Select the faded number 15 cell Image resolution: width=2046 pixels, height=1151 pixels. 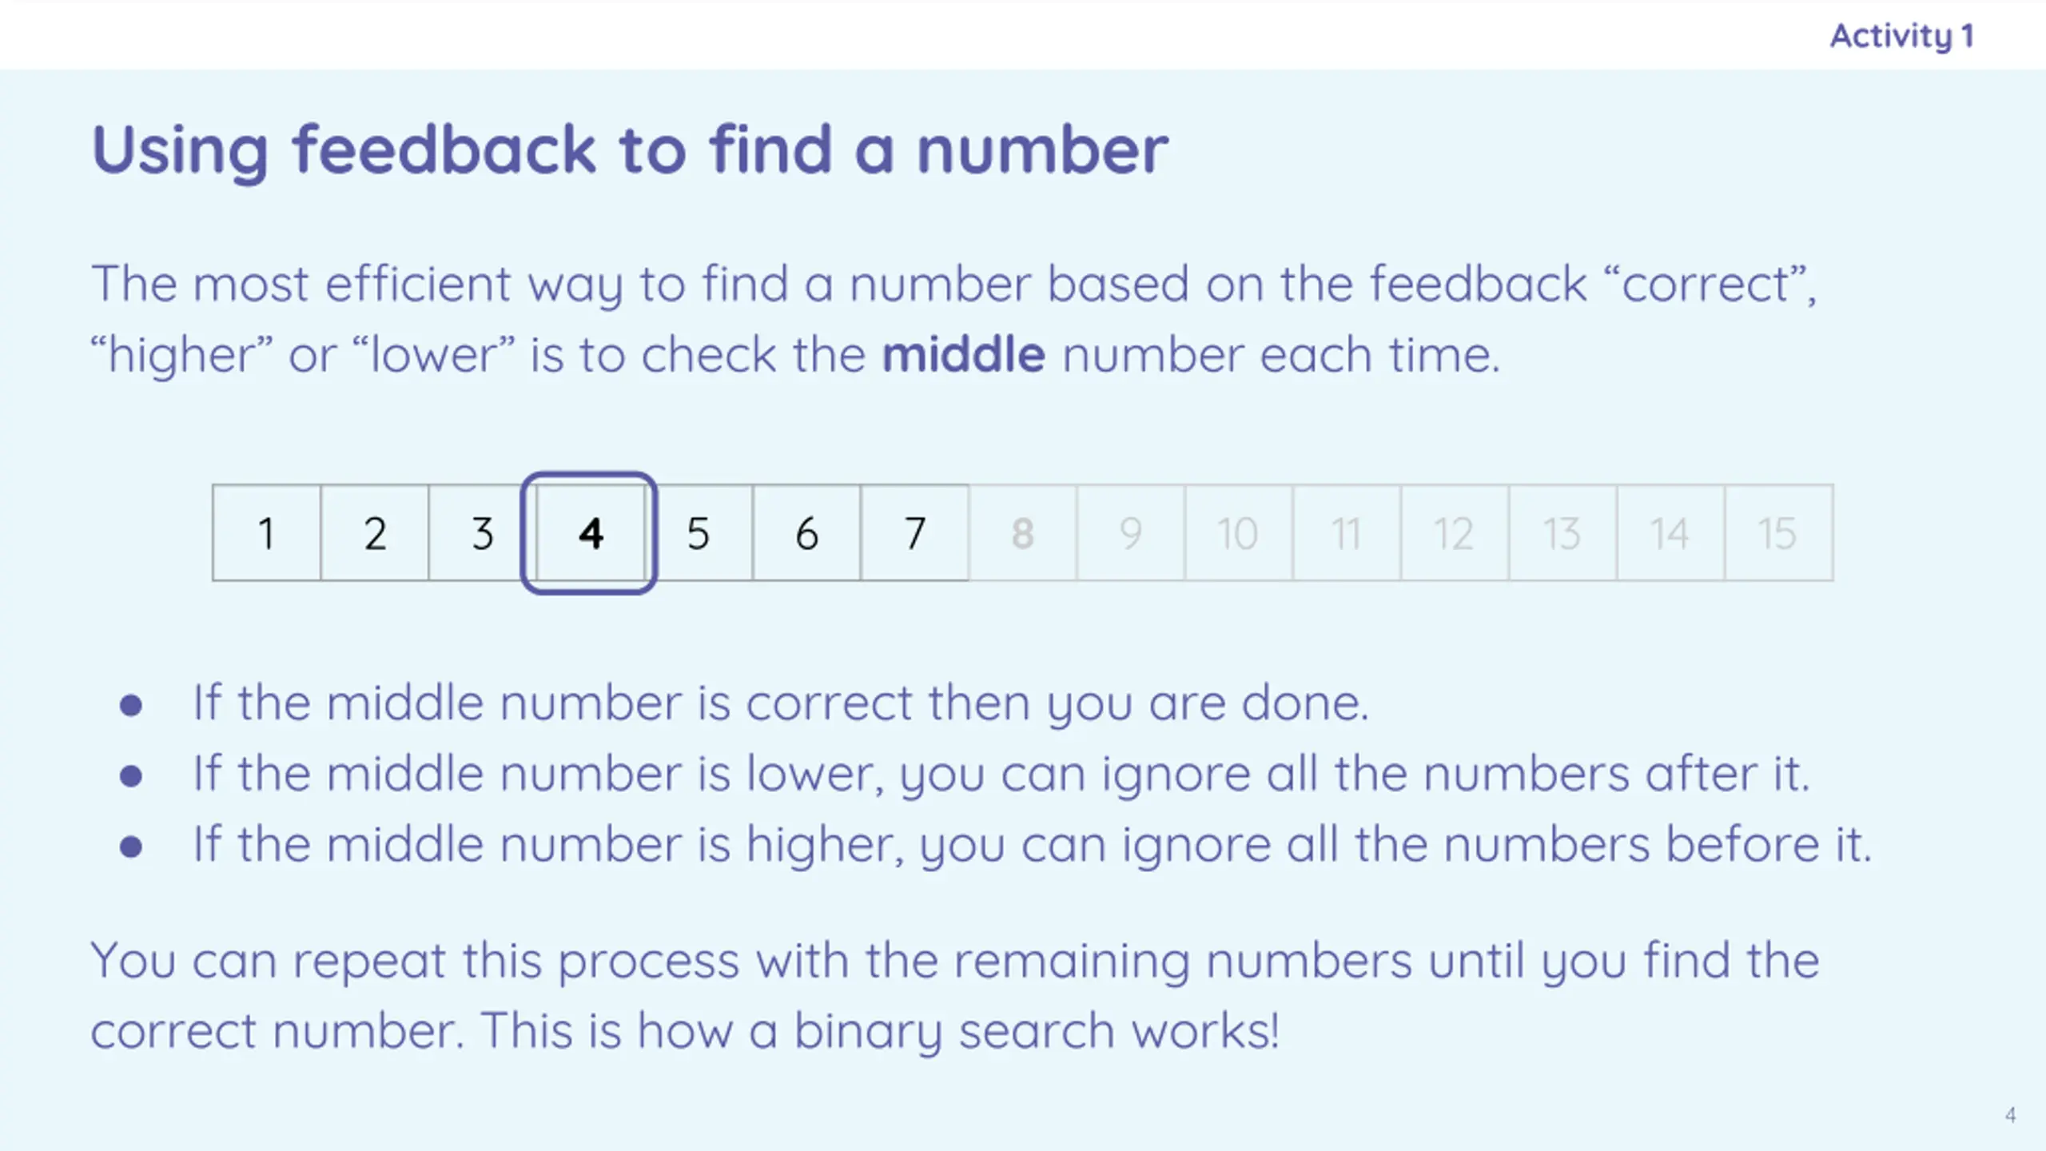pyautogui.click(x=1778, y=532)
